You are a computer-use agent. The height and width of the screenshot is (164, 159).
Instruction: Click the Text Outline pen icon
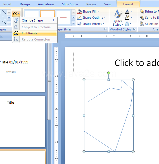click(127, 18)
